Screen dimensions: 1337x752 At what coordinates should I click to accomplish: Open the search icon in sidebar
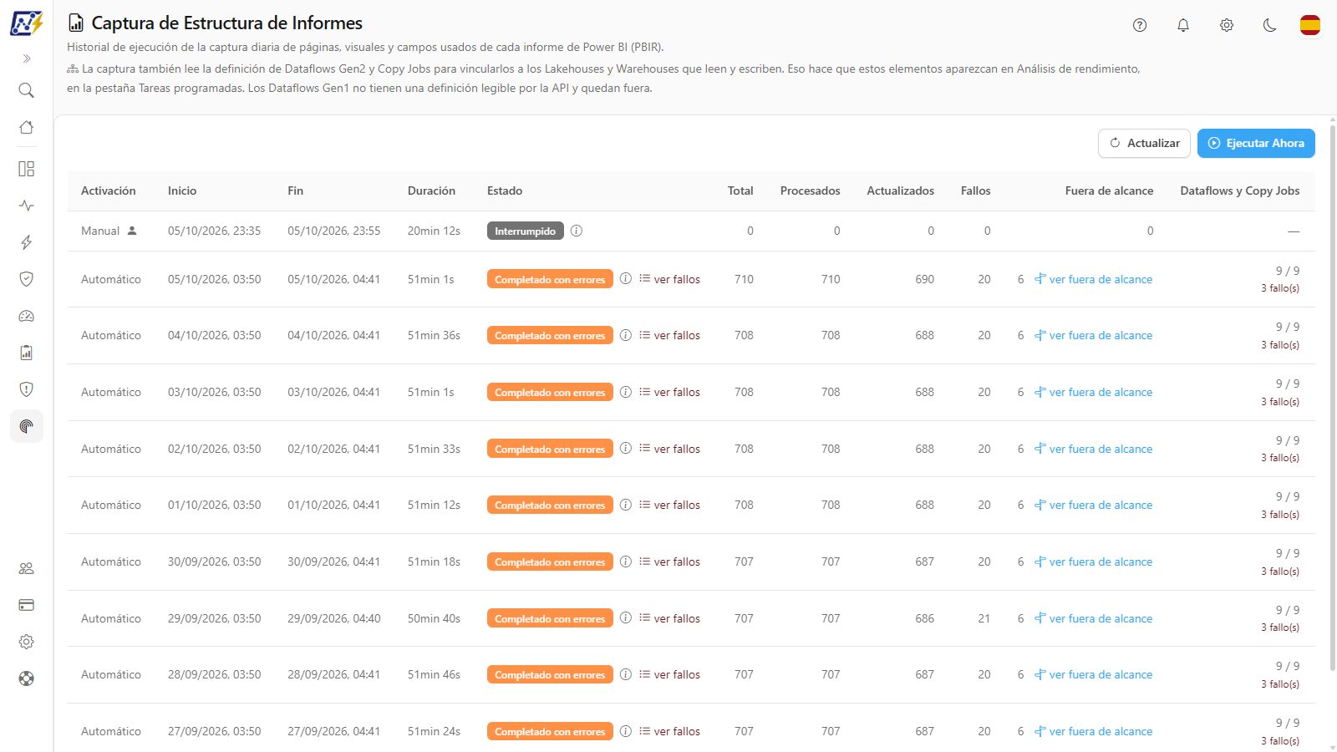point(27,90)
